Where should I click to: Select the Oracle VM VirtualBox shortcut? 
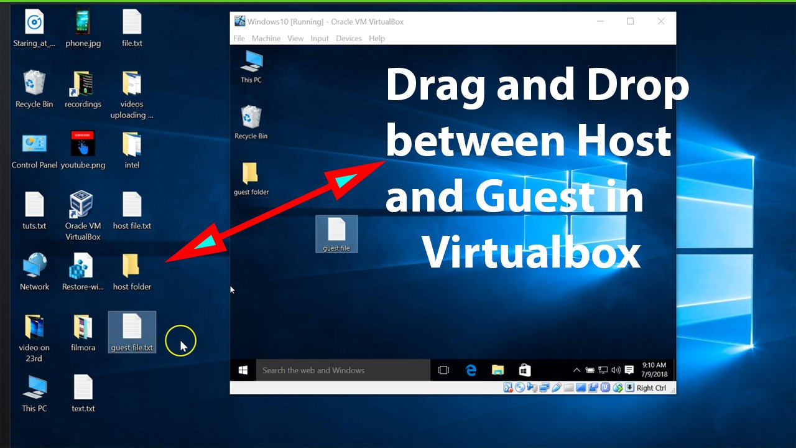(x=83, y=217)
